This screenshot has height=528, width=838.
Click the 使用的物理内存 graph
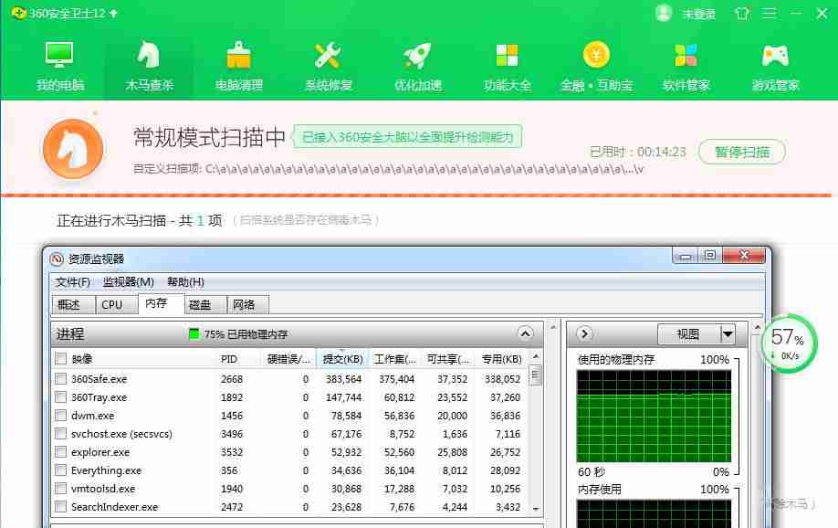pyautogui.click(x=654, y=417)
